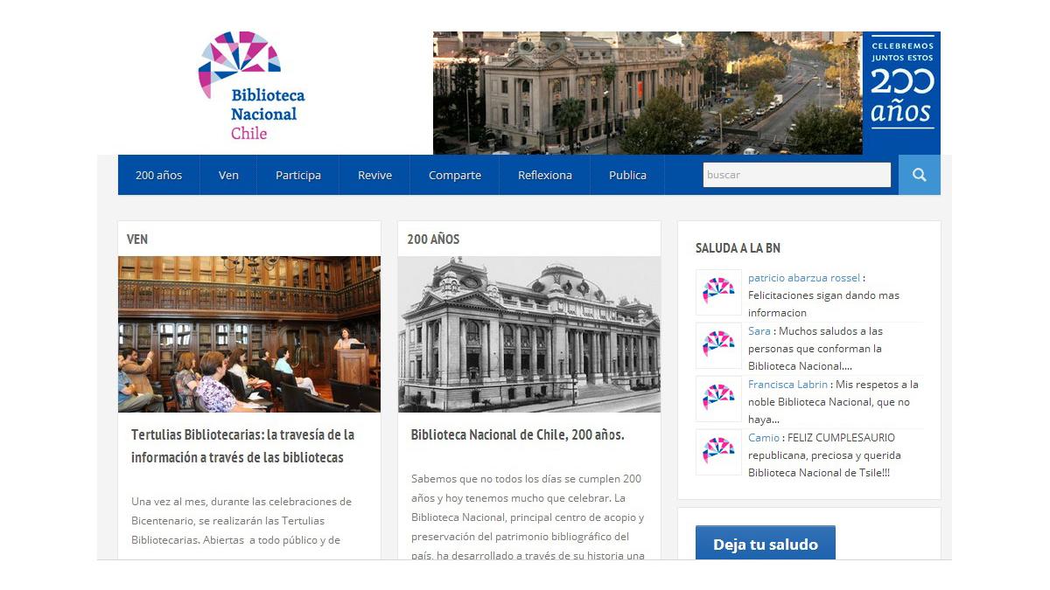Screen dimensions: 1050x590
Task: Go to the Comparte section
Action: (x=455, y=175)
